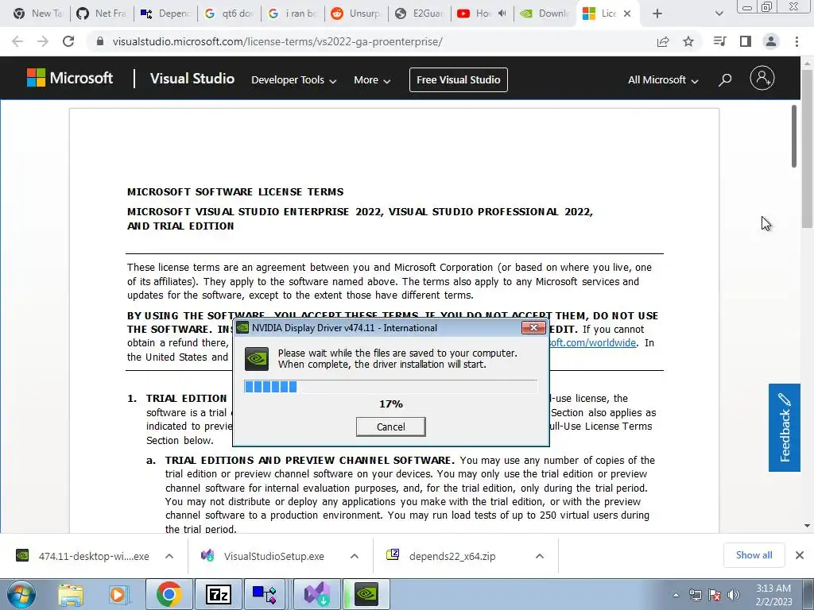
Task: Click the Free Visual Studio button
Action: click(x=459, y=80)
